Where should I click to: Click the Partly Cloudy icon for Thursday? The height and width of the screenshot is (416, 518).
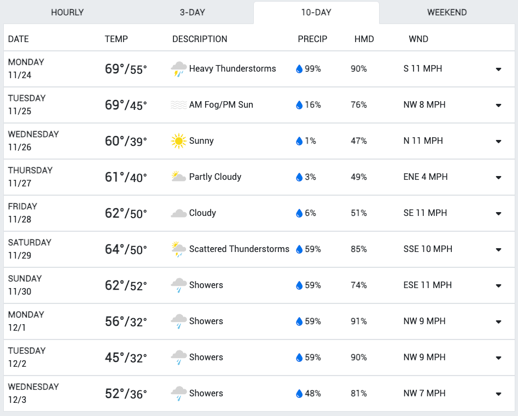pyautogui.click(x=179, y=177)
